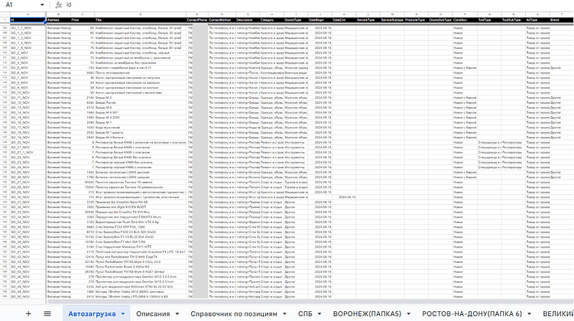Select column P header

(465, 15)
